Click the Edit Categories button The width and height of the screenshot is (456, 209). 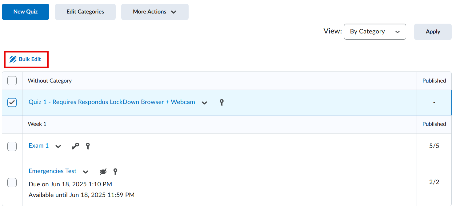[85, 12]
